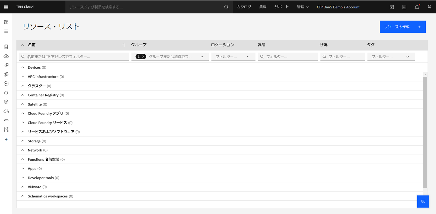436x214 pixels.
Task: Focus the name or IP address filter field
Action: click(74, 57)
